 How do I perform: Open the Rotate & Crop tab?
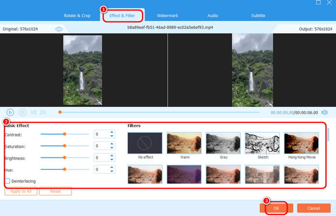point(77,16)
